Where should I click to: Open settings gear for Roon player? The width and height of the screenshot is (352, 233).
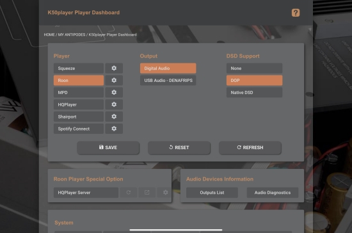114,81
